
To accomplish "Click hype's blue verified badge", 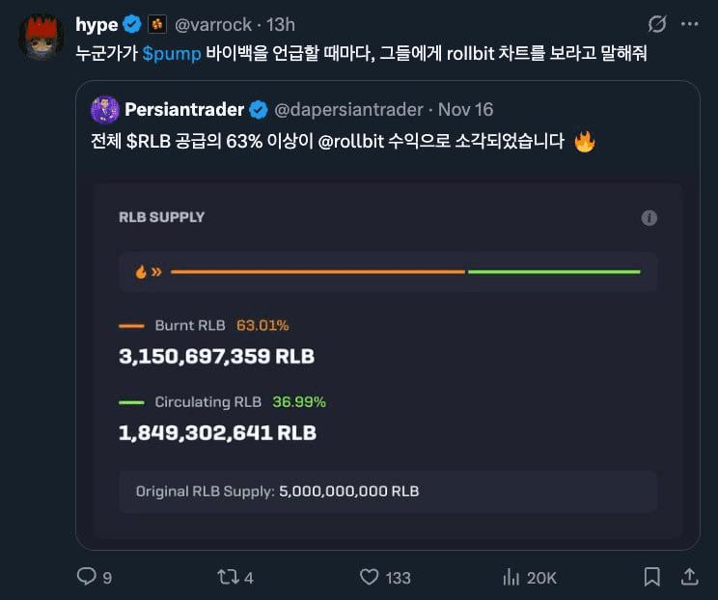I will click(133, 25).
